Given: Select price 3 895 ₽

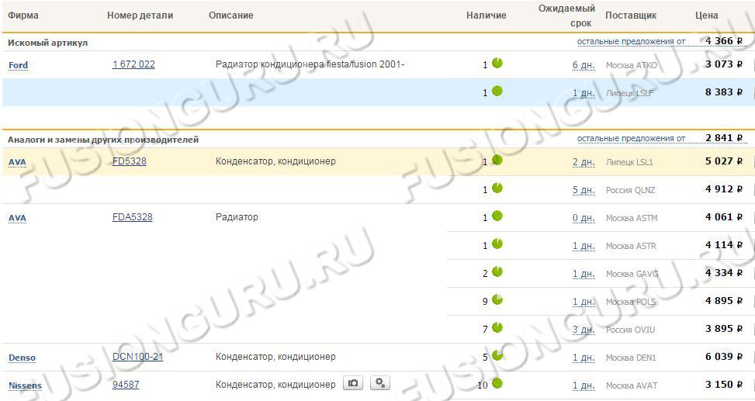Looking at the screenshot, I should (x=724, y=329).
